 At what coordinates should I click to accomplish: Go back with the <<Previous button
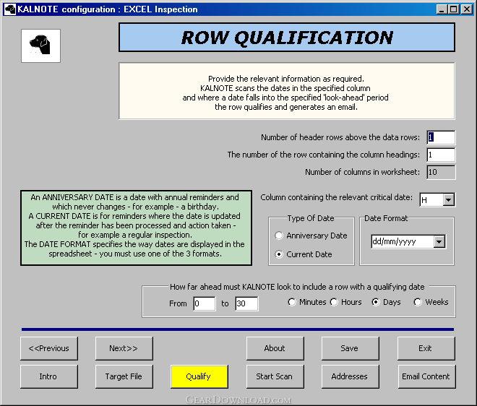pos(49,348)
